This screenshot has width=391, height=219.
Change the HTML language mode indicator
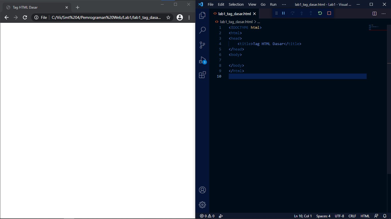365,216
